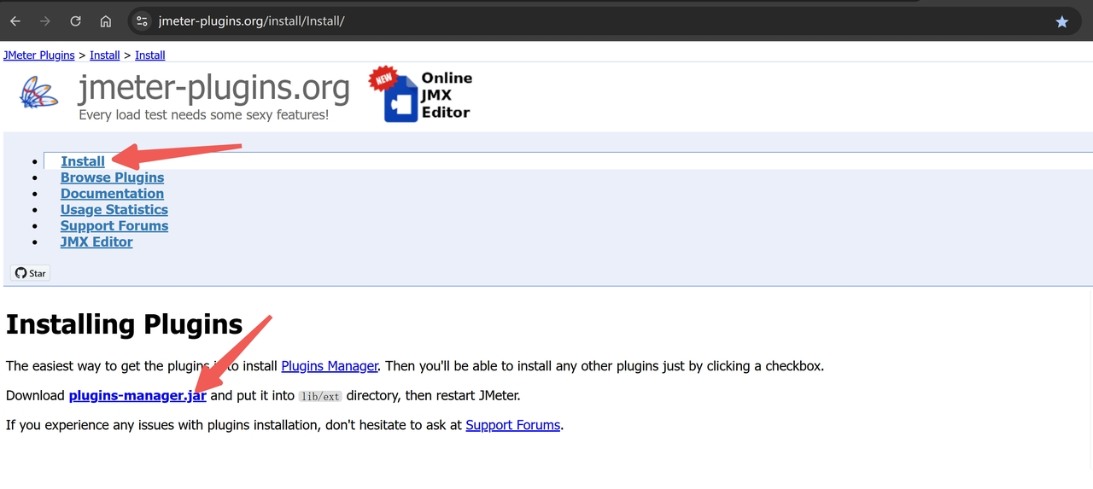Open Documentation menu item
This screenshot has height=489, width=1093.
(x=112, y=194)
